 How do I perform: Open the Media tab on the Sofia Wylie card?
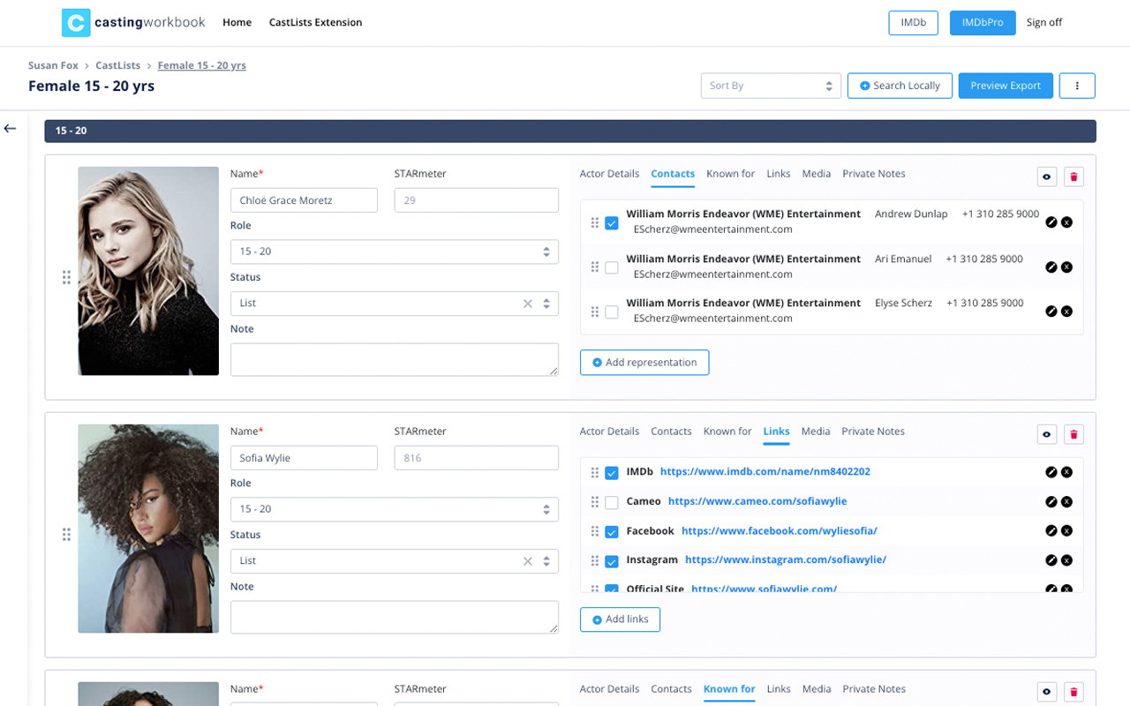pyautogui.click(x=815, y=432)
